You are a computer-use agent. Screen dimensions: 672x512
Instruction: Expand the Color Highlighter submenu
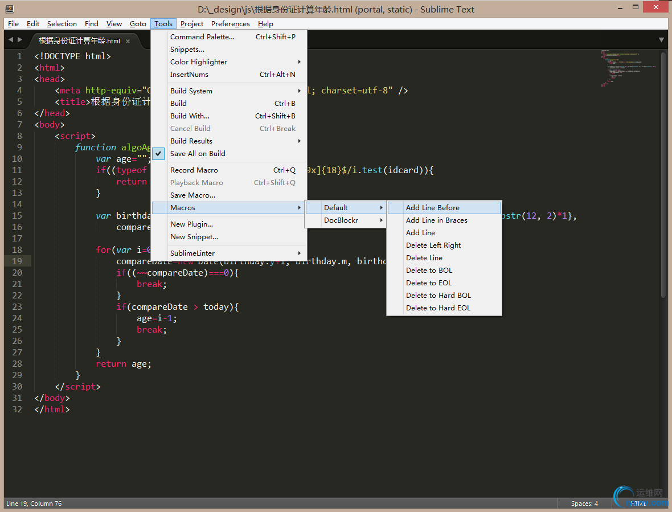click(230, 62)
